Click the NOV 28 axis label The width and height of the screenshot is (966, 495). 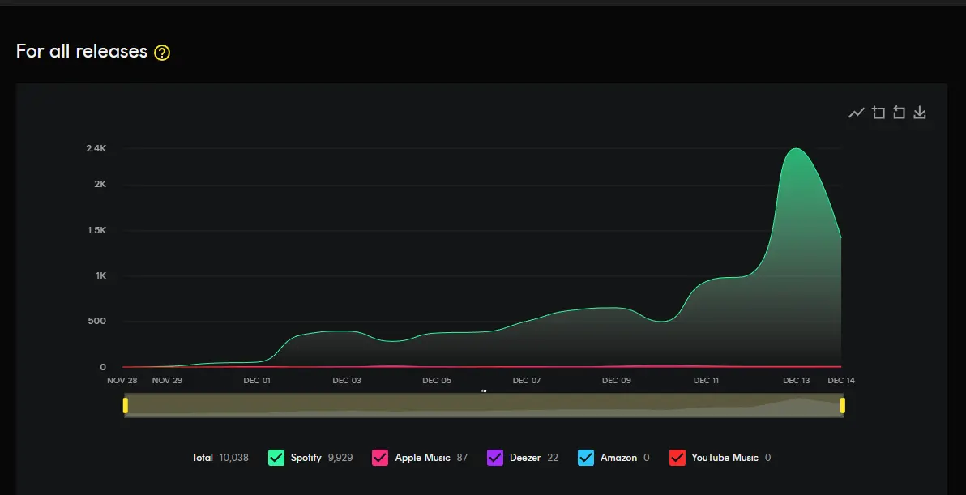tap(122, 381)
